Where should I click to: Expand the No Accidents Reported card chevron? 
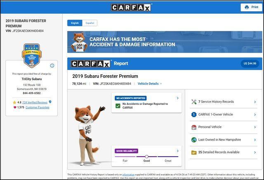pos(178,98)
